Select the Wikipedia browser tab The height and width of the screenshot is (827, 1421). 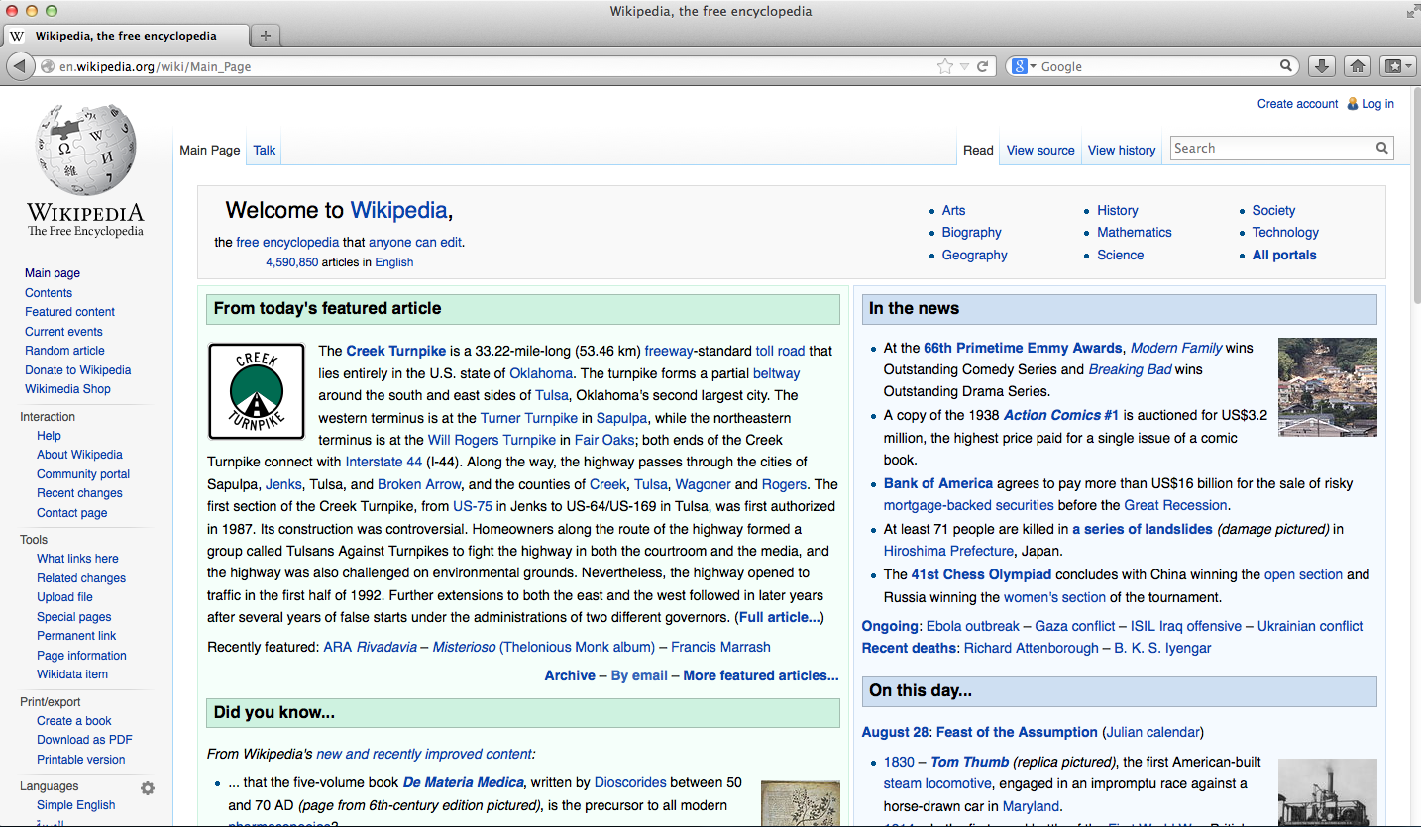[x=126, y=36]
